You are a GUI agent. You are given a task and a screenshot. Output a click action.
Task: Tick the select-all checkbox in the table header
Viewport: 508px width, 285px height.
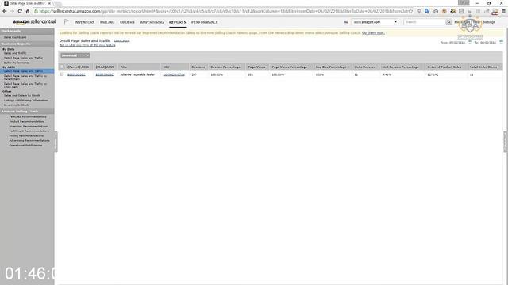(x=62, y=66)
